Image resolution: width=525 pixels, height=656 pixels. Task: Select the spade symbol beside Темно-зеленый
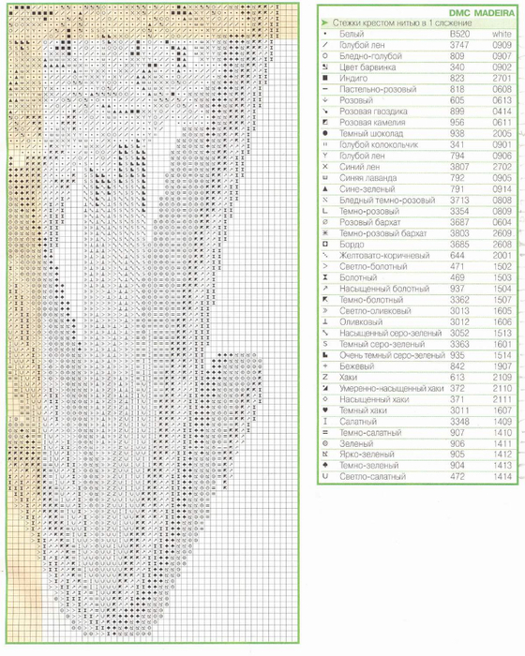(x=325, y=465)
